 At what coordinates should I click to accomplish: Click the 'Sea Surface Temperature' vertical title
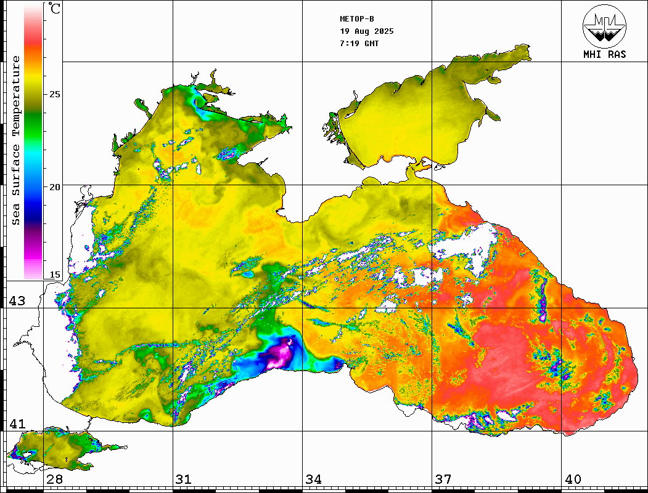click(15, 140)
